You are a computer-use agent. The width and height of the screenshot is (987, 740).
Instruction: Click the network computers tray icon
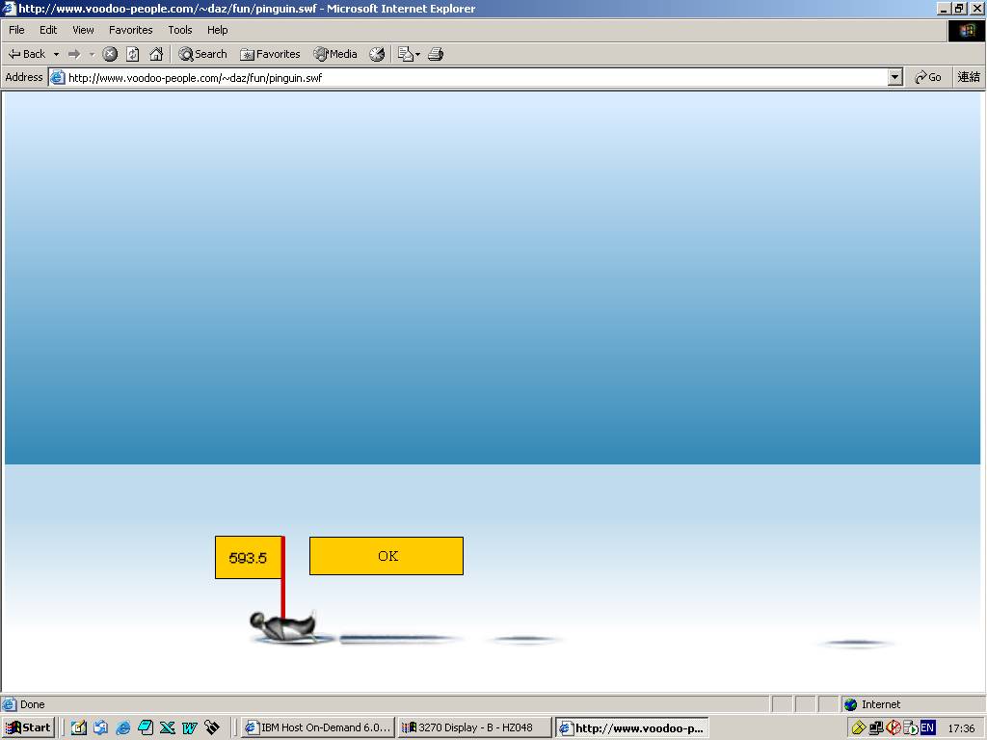click(x=876, y=728)
